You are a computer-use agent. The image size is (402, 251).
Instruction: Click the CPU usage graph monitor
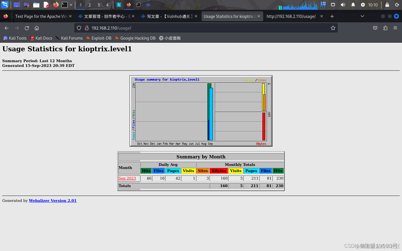click(298, 5)
